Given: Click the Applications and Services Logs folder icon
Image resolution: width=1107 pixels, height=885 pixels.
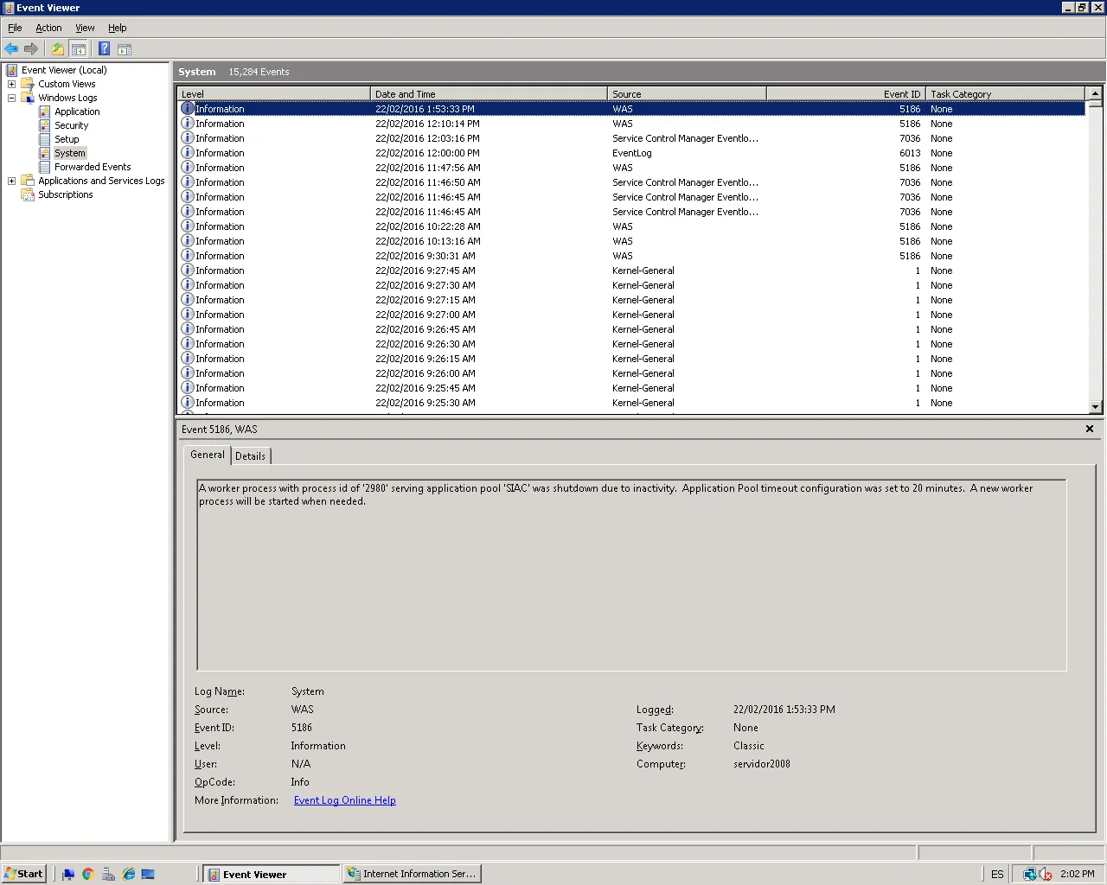Looking at the screenshot, I should tap(28, 181).
